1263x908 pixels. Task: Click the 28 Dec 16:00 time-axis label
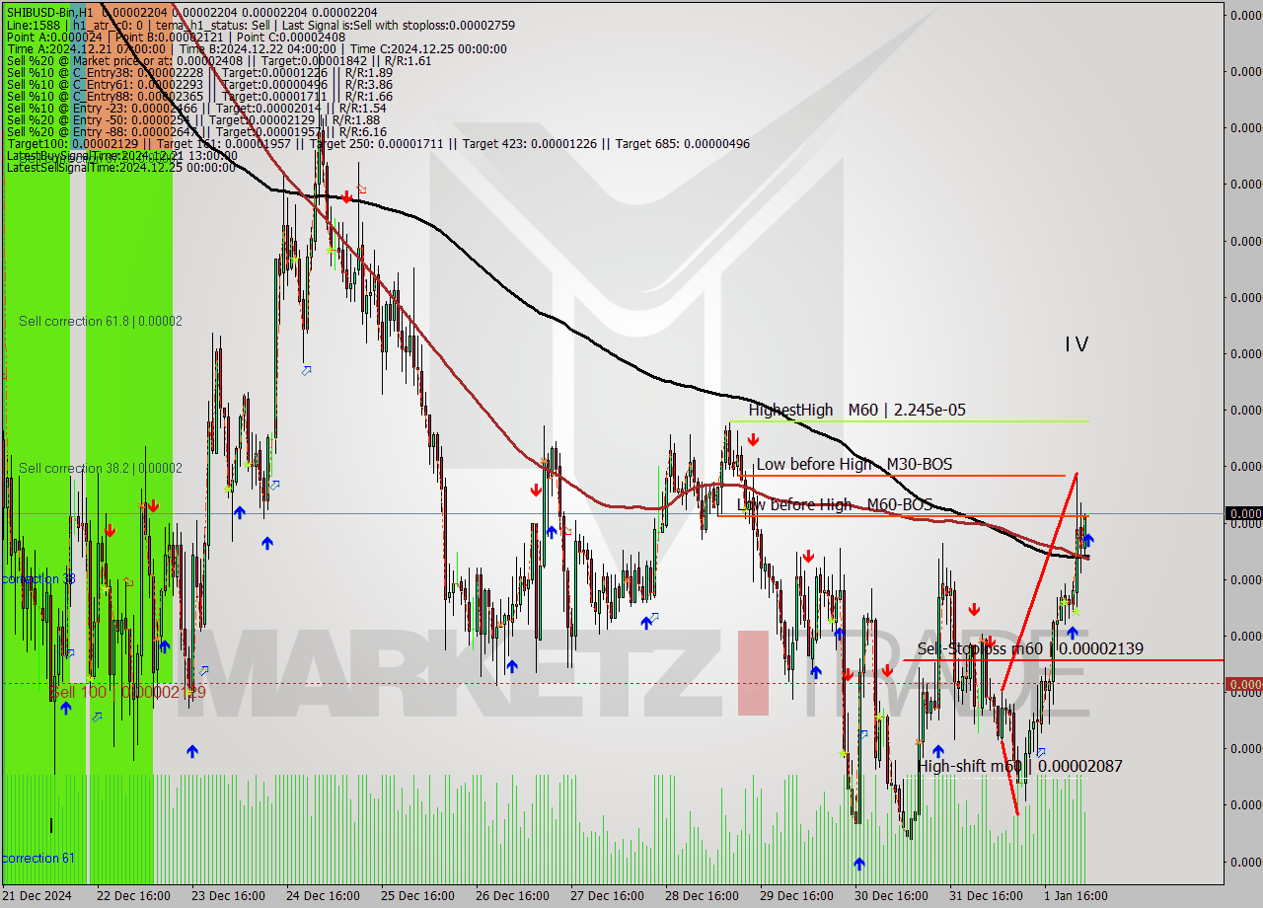click(x=702, y=896)
